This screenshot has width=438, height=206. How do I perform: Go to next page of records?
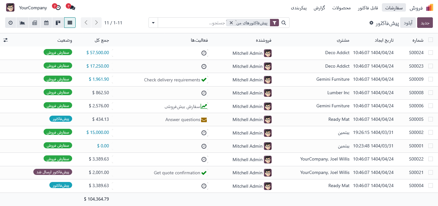[x=97, y=23]
